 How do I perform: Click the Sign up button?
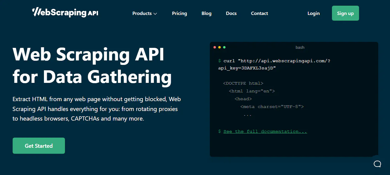coord(345,13)
